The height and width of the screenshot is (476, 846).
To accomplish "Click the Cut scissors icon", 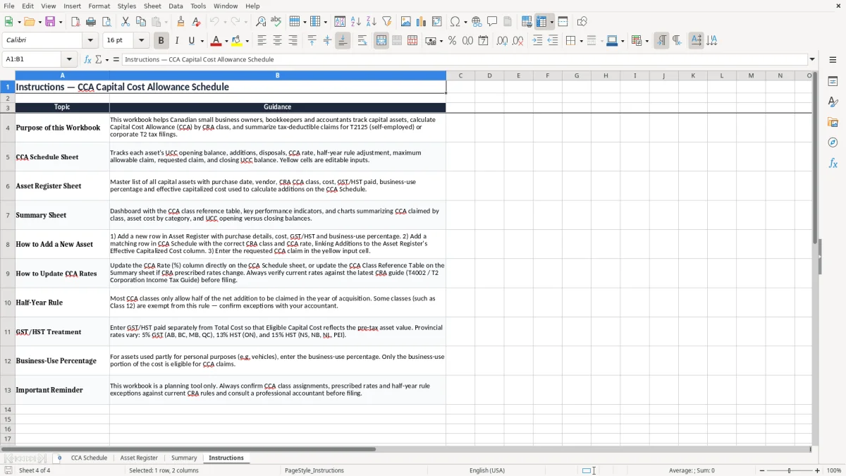I will pos(125,22).
